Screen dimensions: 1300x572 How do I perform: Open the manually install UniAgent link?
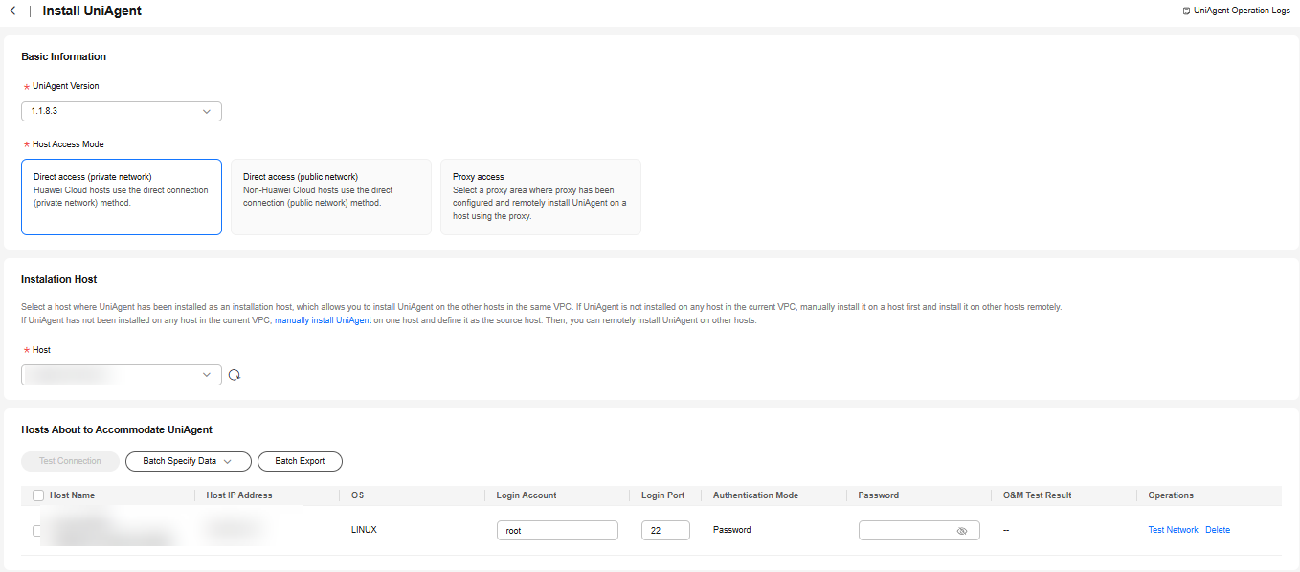pos(323,320)
